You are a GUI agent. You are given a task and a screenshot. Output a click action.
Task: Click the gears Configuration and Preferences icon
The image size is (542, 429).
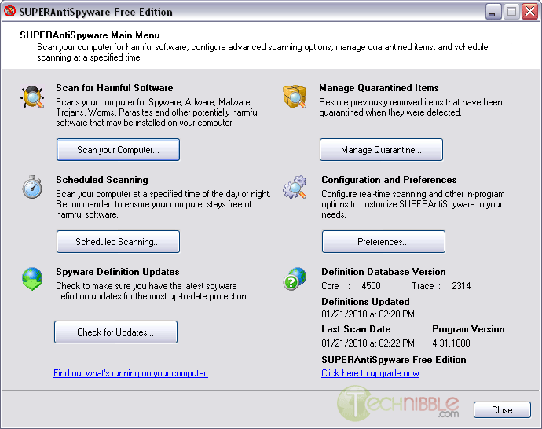point(295,187)
